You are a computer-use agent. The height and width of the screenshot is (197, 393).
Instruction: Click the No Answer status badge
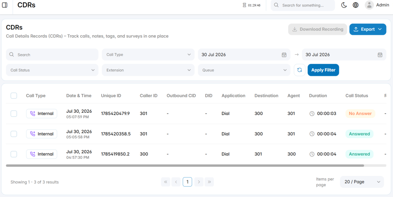(x=360, y=114)
